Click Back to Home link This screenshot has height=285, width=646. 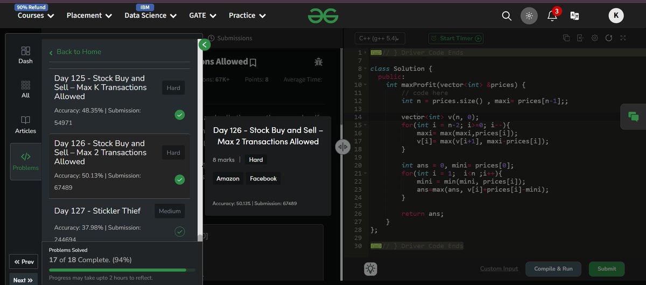(x=75, y=52)
